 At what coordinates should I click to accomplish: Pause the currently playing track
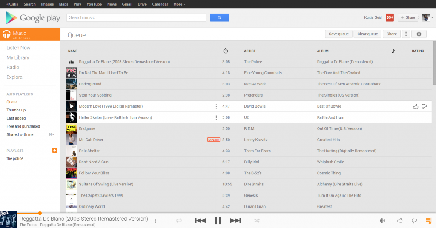[218, 220]
